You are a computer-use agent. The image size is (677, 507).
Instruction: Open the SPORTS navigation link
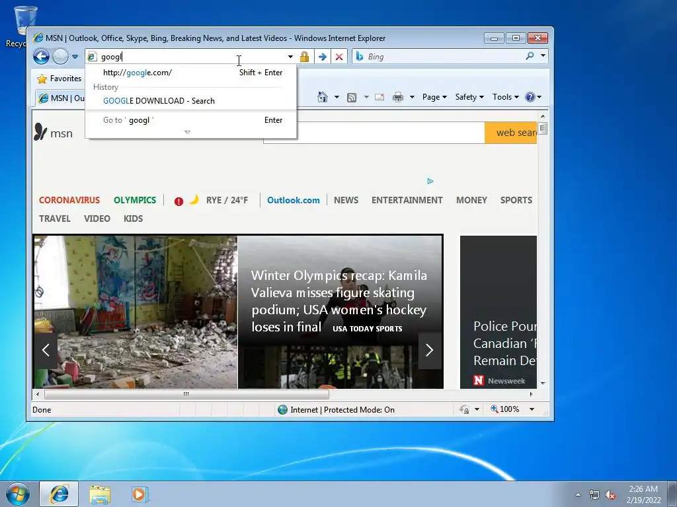click(516, 201)
